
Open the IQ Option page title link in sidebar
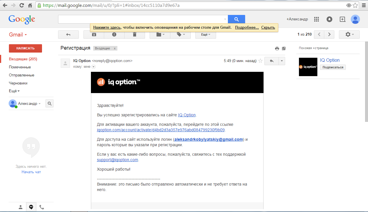pyautogui.click(x=330, y=60)
